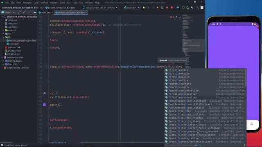Open the Navigate menu
The height and width of the screenshot is (147, 262).
click(27, 3)
